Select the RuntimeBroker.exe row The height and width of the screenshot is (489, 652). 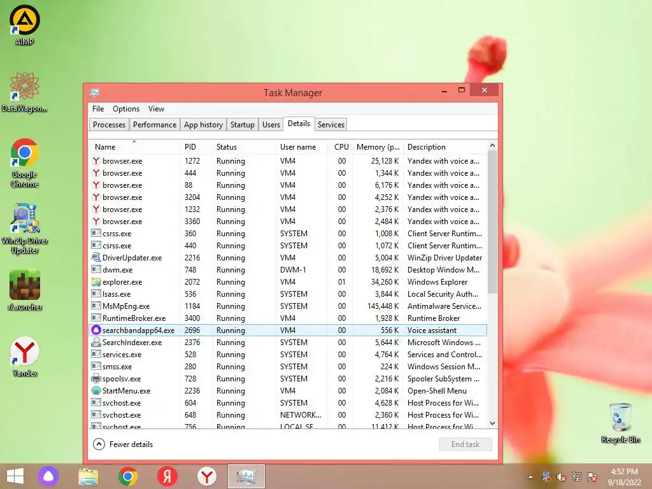point(288,318)
